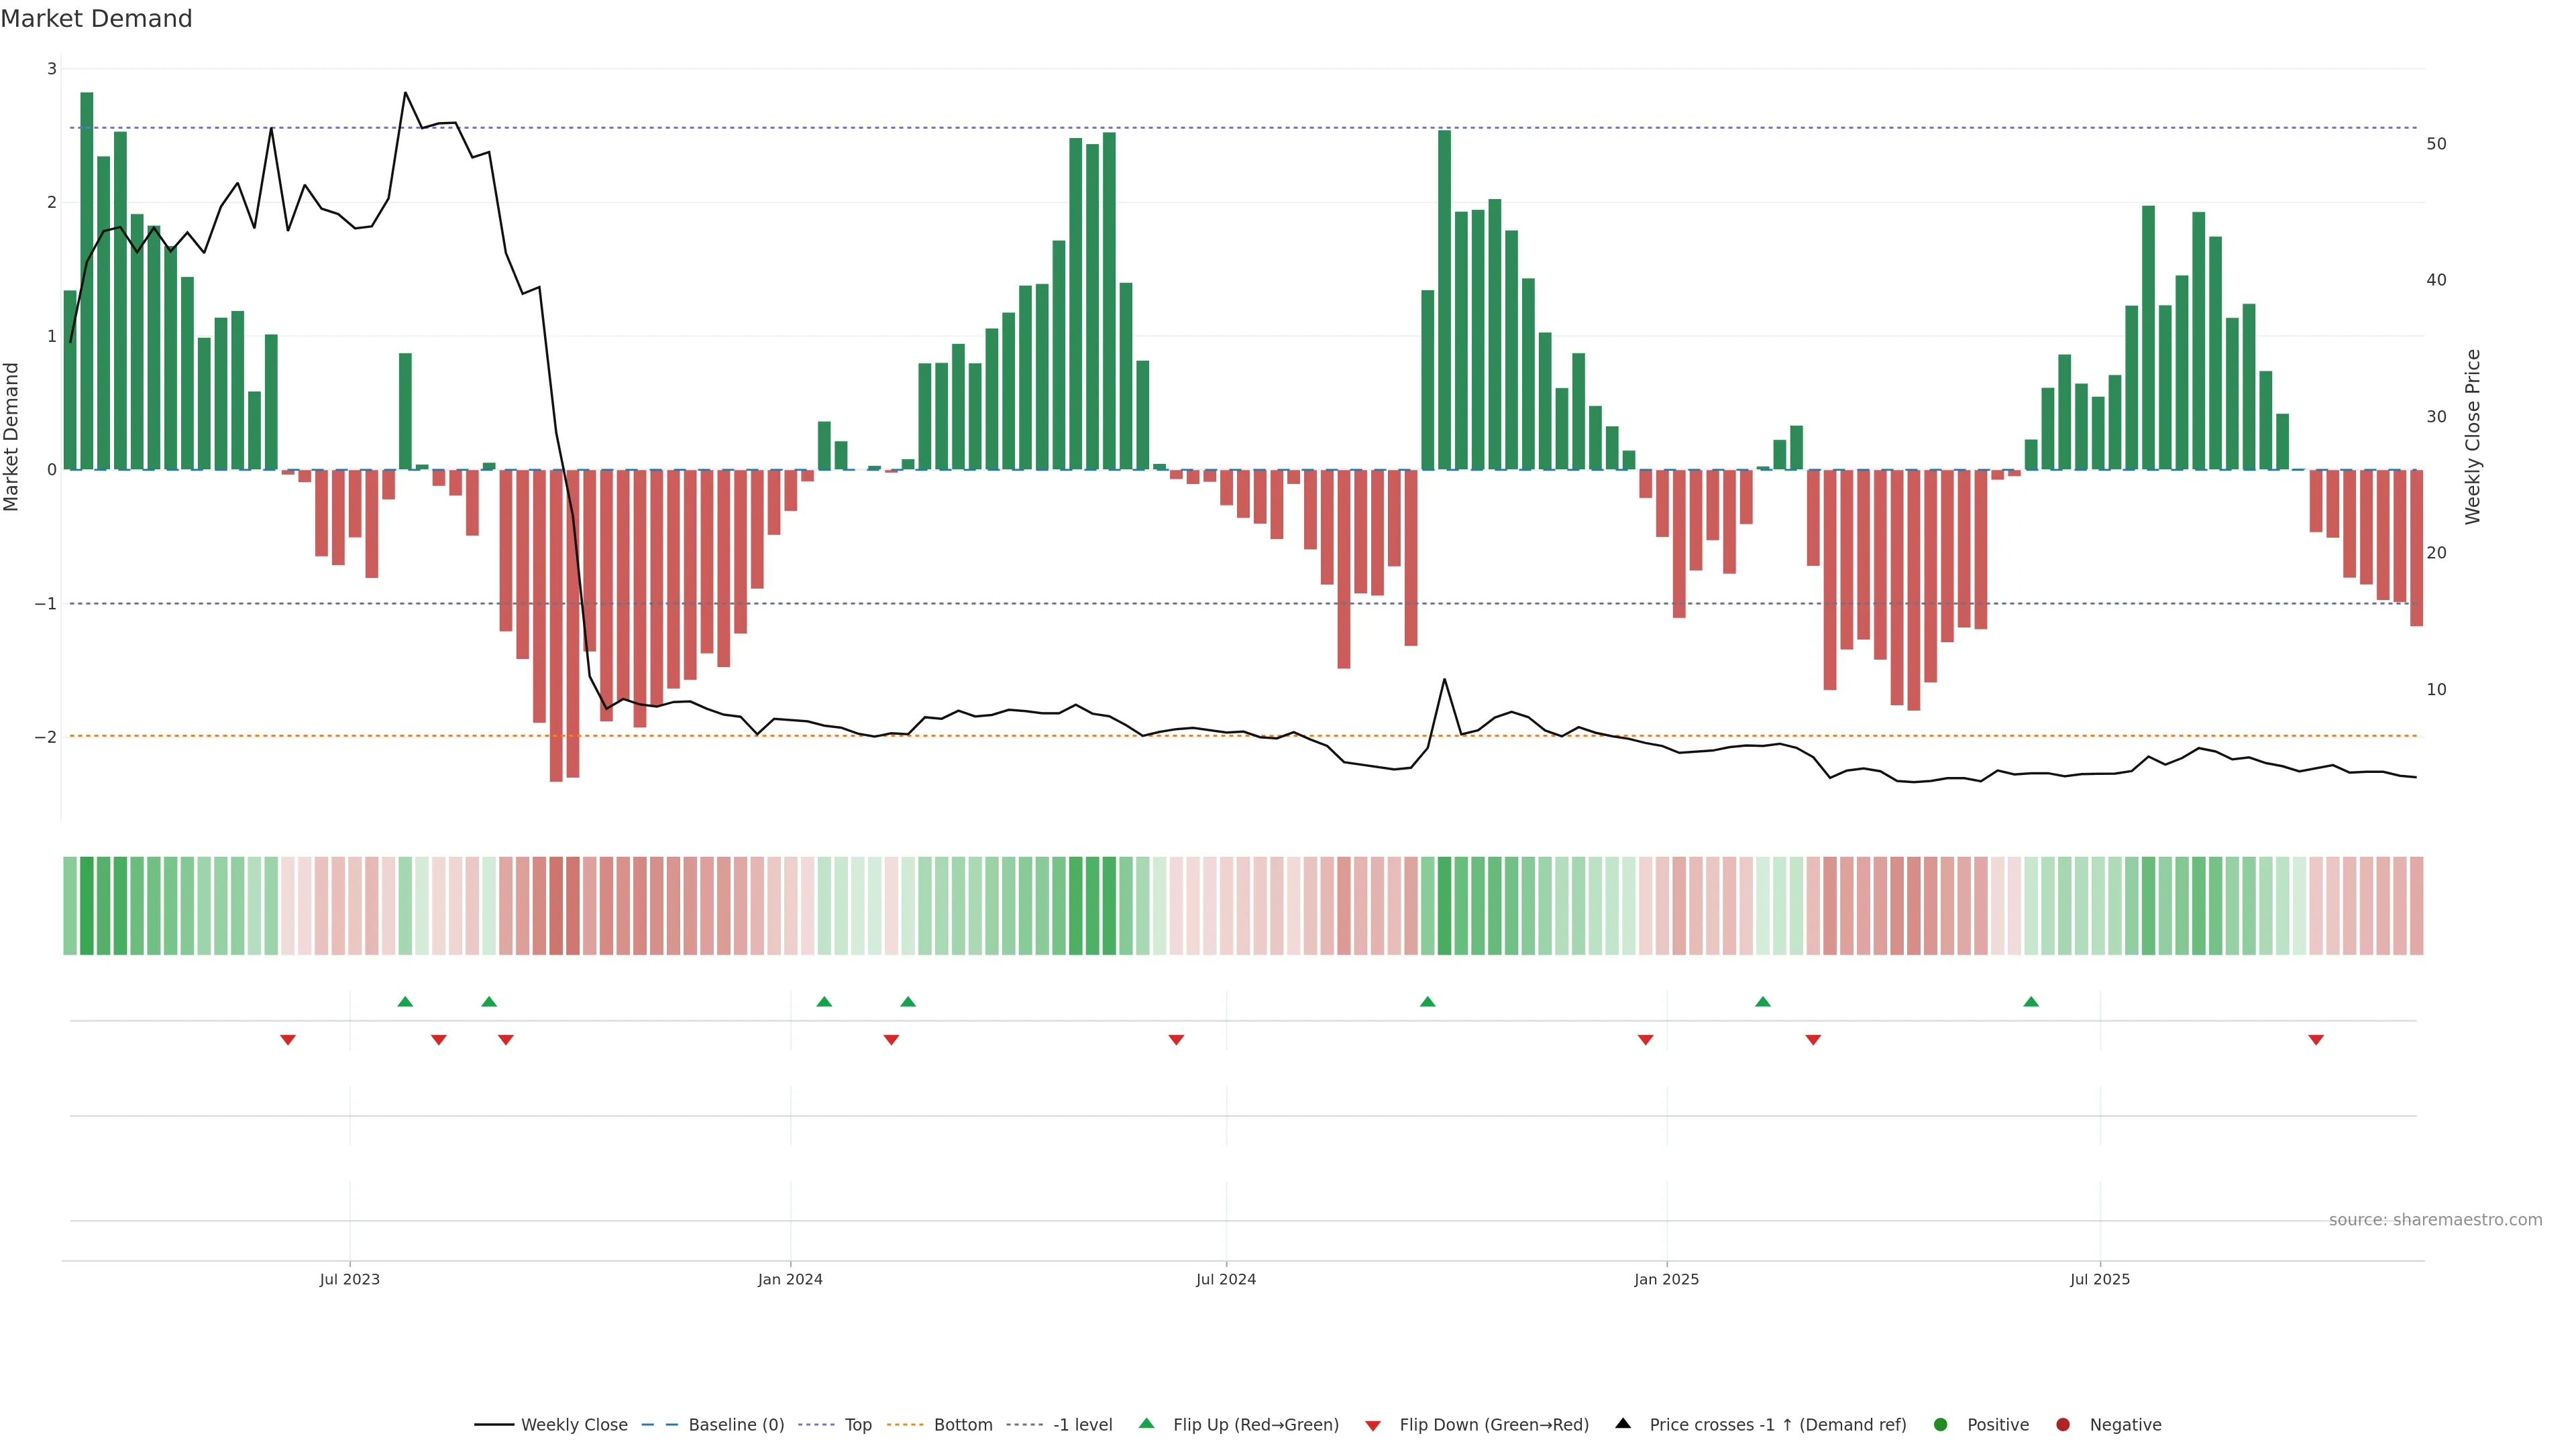Image resolution: width=2576 pixels, height=1448 pixels.
Task: Click the darkest green heatmap cell at far left
Action: 87,906
